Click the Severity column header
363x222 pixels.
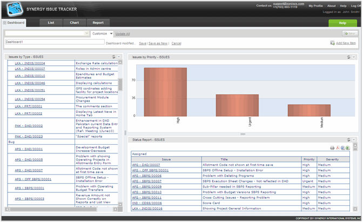coord(333,159)
